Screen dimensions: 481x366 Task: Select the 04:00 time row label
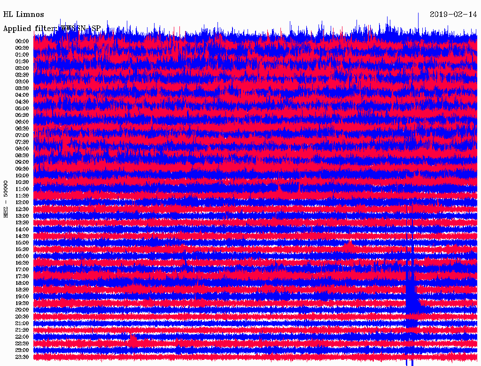pyautogui.click(x=22, y=95)
